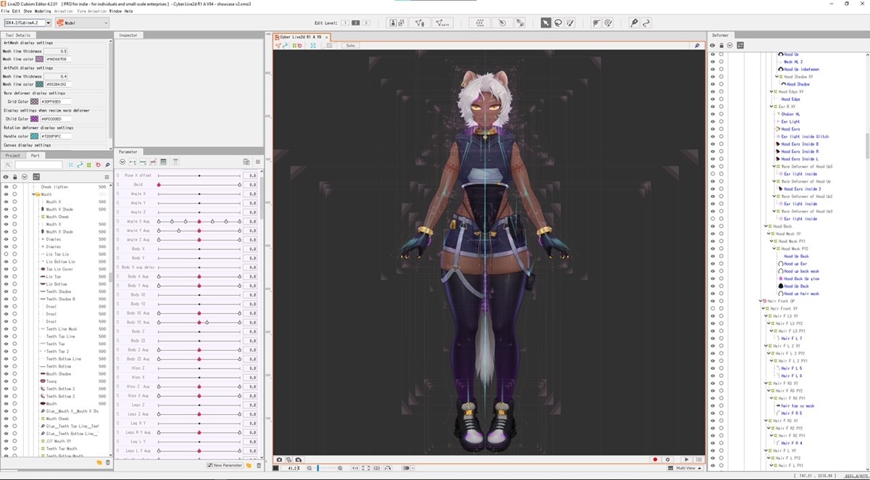Click the zoom out magnifier icon
The height and width of the screenshot is (480, 870).
(x=310, y=468)
